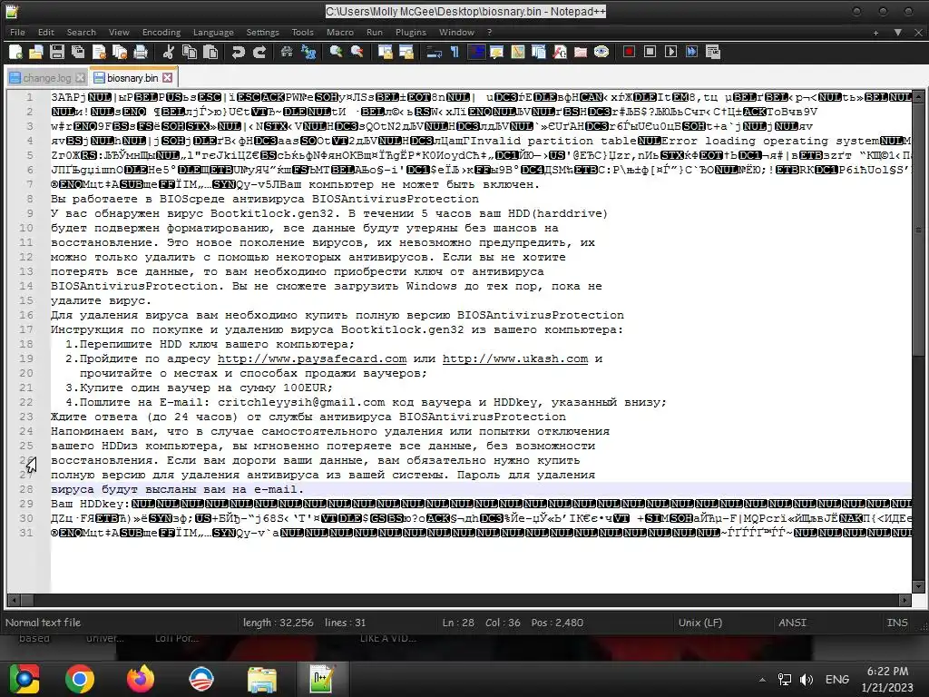Undo the last edit with the Undo arrow

[239, 52]
